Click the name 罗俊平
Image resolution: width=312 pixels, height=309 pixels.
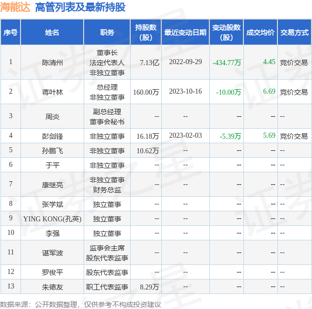click(x=53, y=272)
